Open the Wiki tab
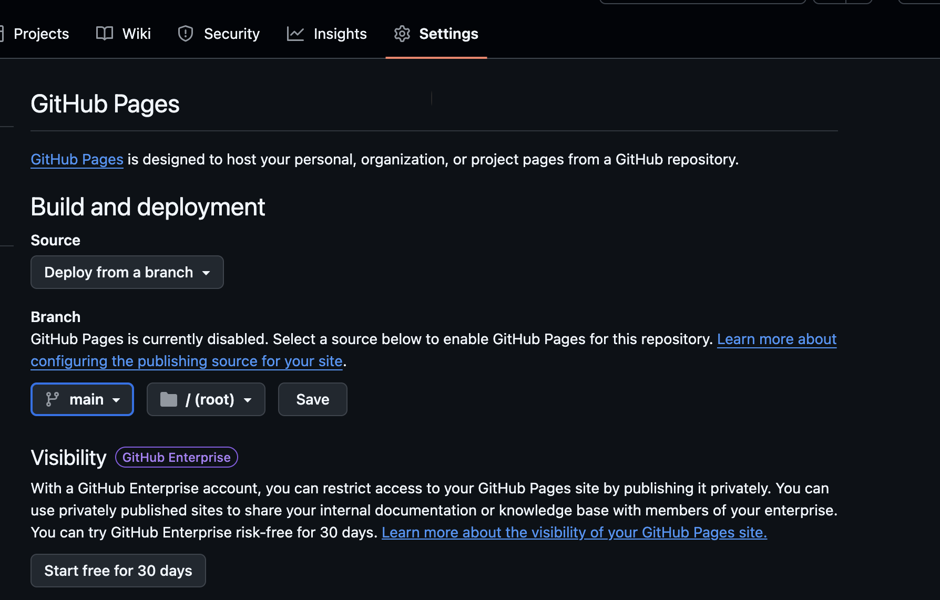The image size is (940, 600). (124, 34)
